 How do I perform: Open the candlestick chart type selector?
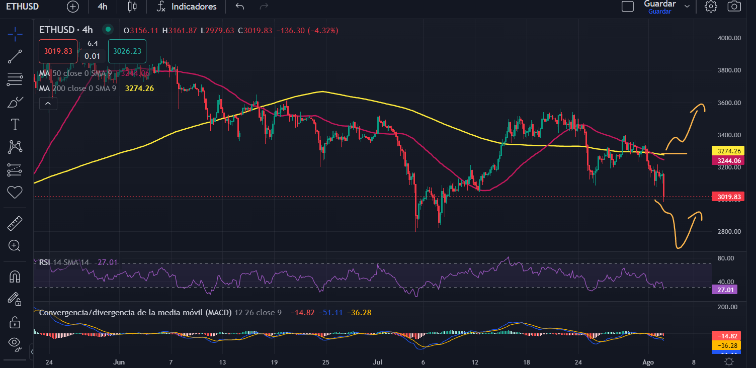132,7
